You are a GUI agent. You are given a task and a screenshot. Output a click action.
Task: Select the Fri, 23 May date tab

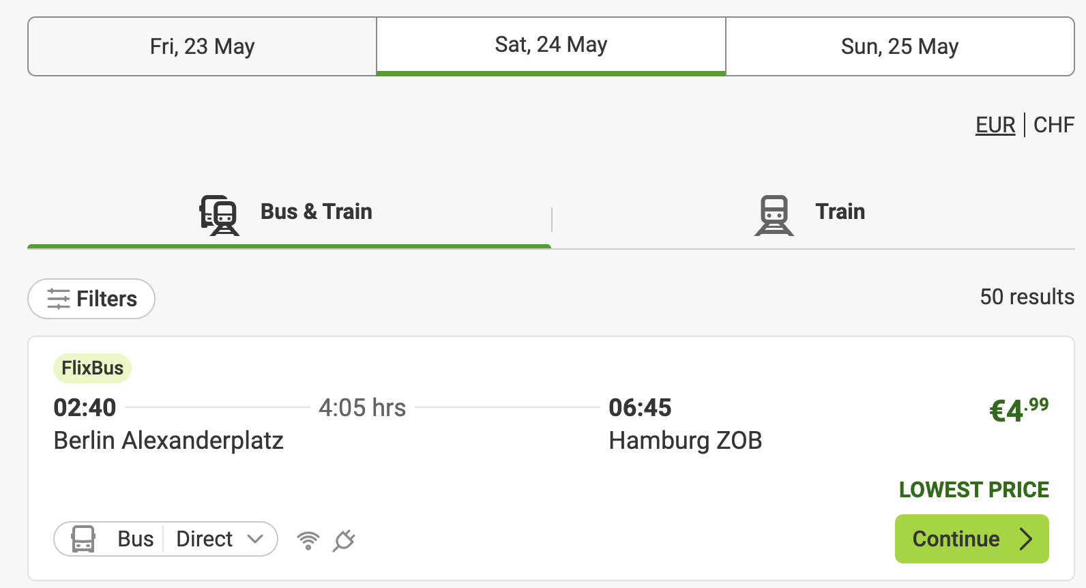[x=202, y=46]
